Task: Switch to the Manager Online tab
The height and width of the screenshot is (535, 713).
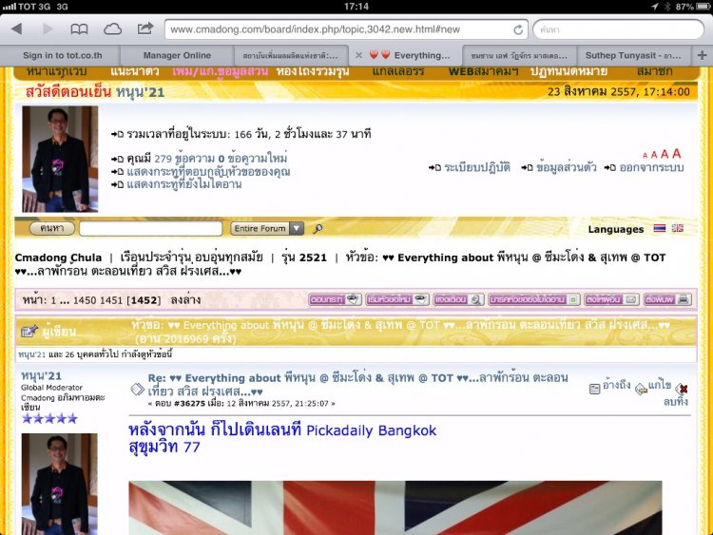Action: click(x=177, y=55)
